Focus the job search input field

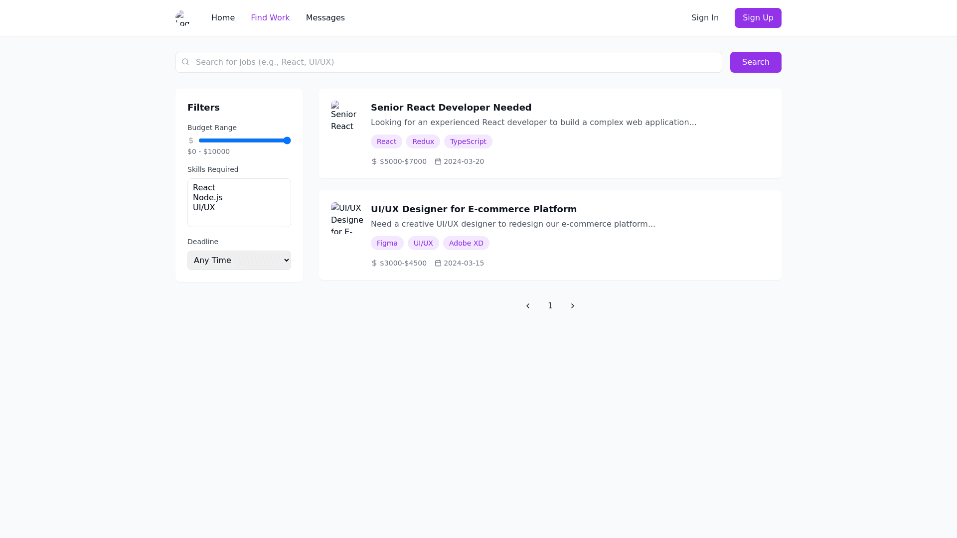tap(454, 62)
